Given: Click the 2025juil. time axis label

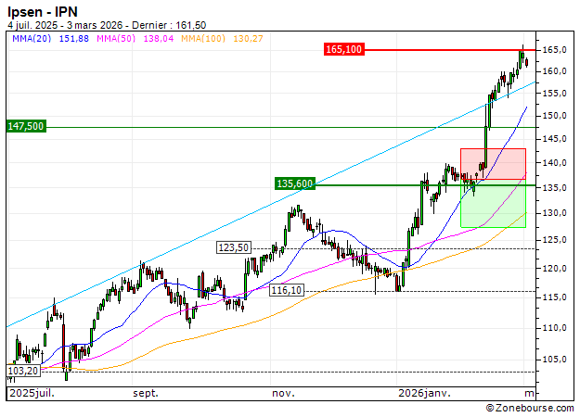Looking at the screenshot, I should click(x=32, y=393).
